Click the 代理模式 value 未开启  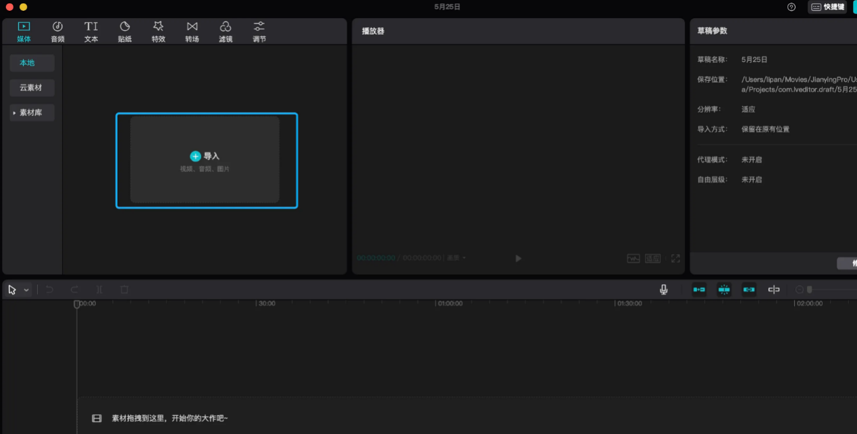point(752,160)
